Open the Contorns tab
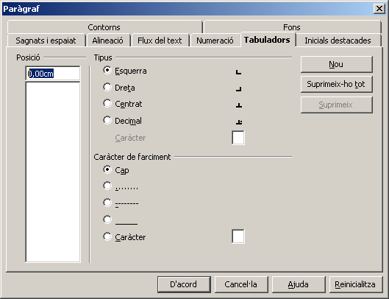The width and height of the screenshot is (389, 299). (104, 27)
